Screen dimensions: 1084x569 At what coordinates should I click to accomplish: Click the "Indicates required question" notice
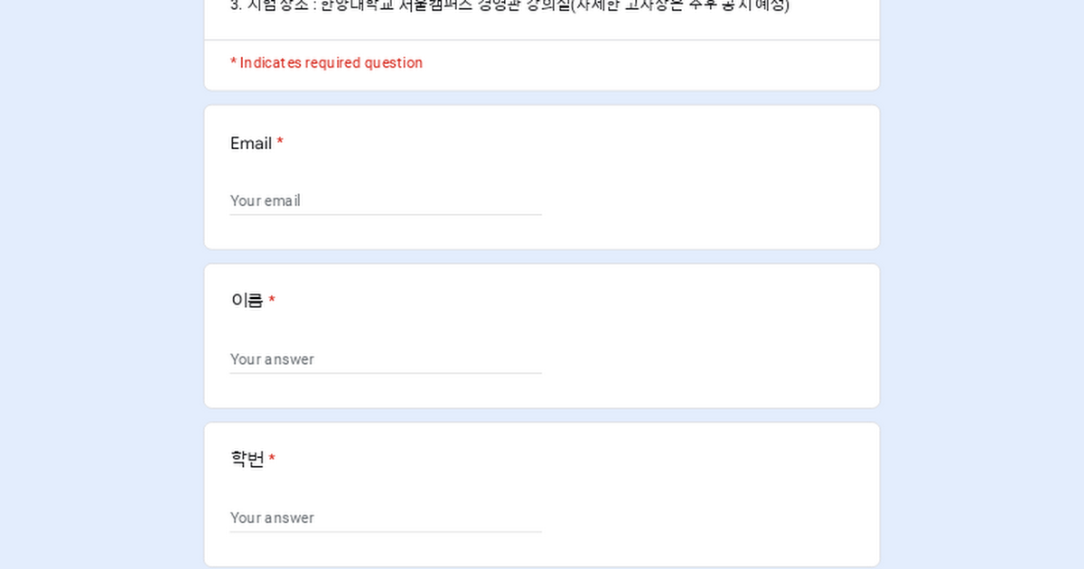click(326, 63)
